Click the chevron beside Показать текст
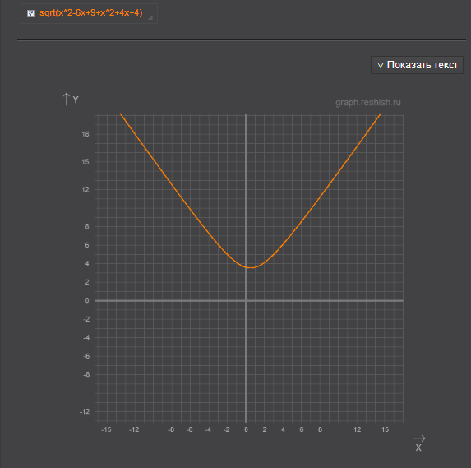471x468 pixels. 381,65
